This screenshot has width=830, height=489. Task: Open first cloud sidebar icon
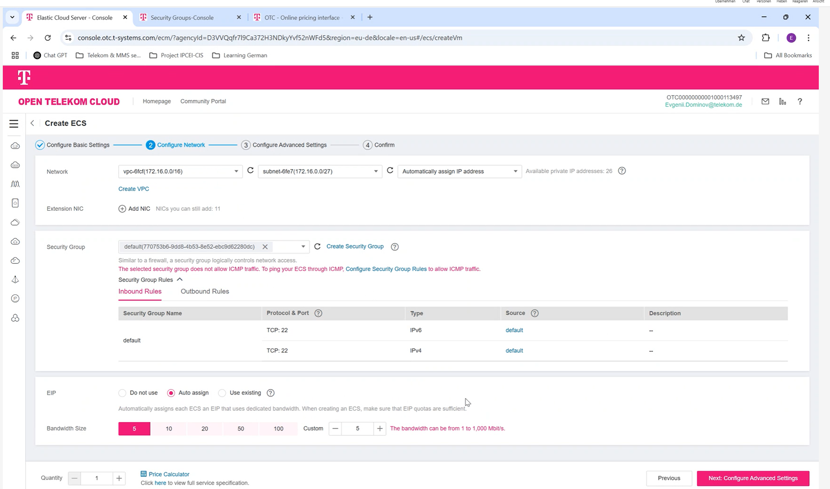[15, 146]
